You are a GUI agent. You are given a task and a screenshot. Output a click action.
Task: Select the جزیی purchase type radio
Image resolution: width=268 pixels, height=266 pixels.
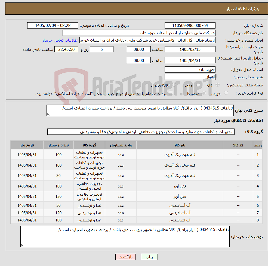(226, 93)
